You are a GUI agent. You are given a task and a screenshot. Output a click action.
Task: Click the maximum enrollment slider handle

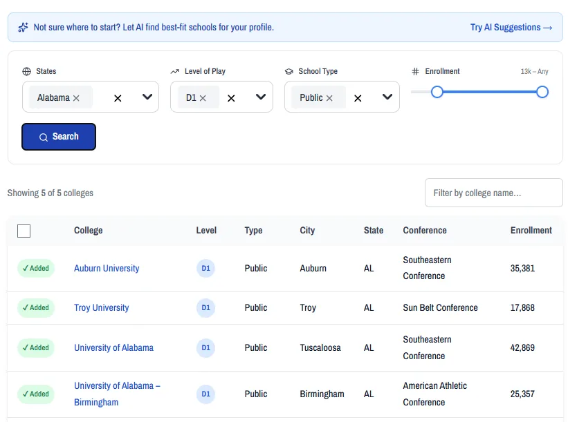pos(542,92)
